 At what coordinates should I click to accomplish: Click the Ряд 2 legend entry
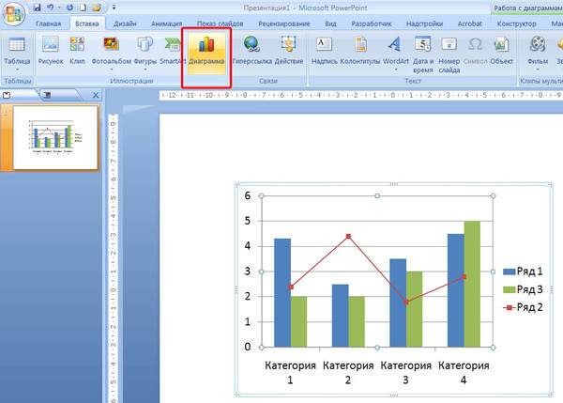pos(525,307)
